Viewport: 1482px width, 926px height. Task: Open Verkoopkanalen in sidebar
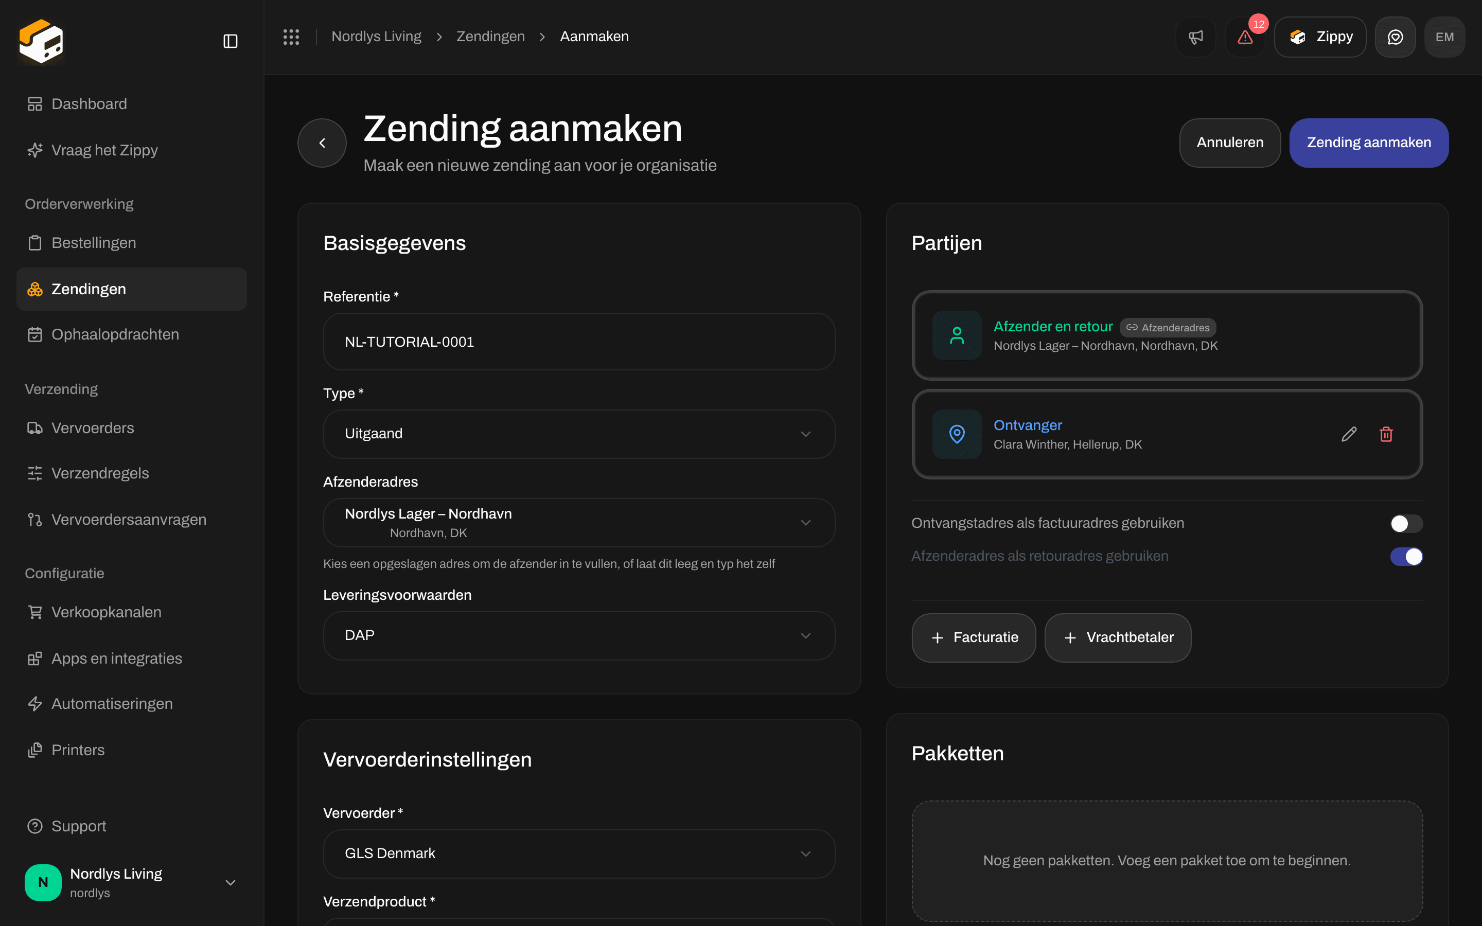click(x=131, y=612)
